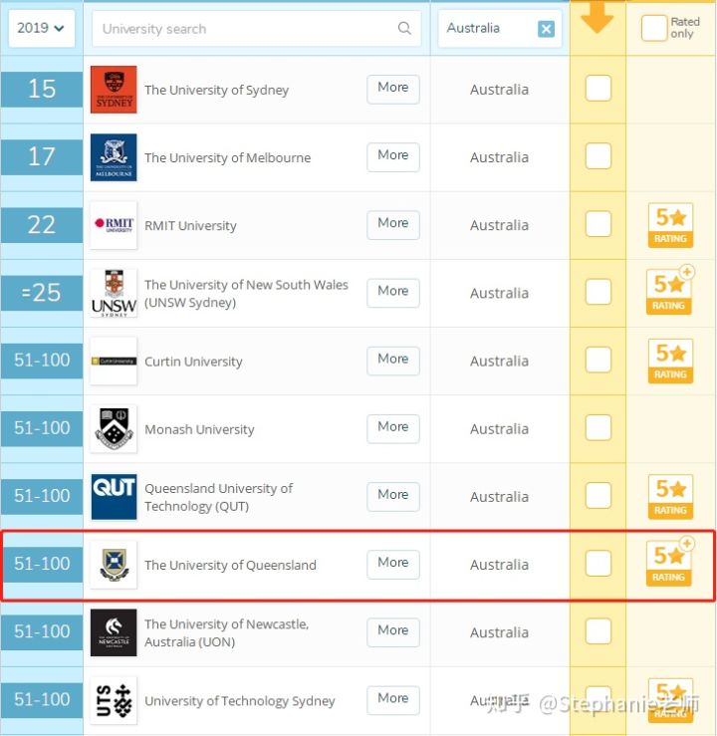Click University of Queensland's 5 star plus badge
The image size is (717, 736).
tap(669, 563)
